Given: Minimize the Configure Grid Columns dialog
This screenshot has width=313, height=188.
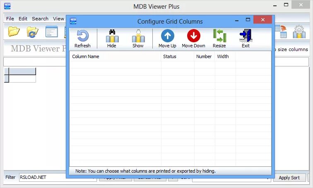Looking at the screenshot, I should point(237,20).
